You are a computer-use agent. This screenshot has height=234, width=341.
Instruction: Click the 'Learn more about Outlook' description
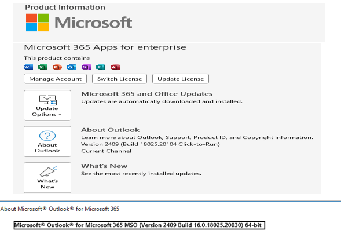[x=197, y=137]
